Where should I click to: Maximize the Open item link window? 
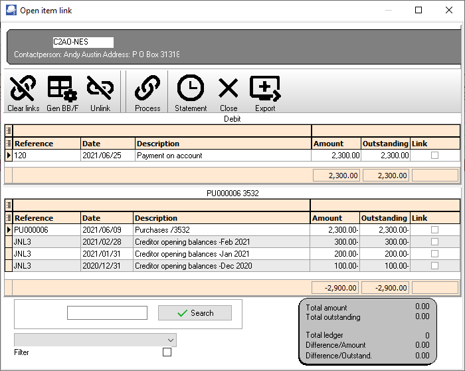(418, 10)
